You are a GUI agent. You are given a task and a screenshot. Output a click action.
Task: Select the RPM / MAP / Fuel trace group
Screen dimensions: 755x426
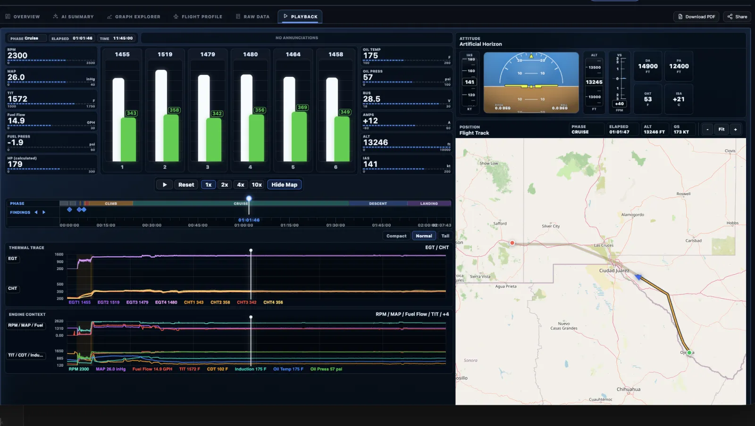click(x=25, y=325)
